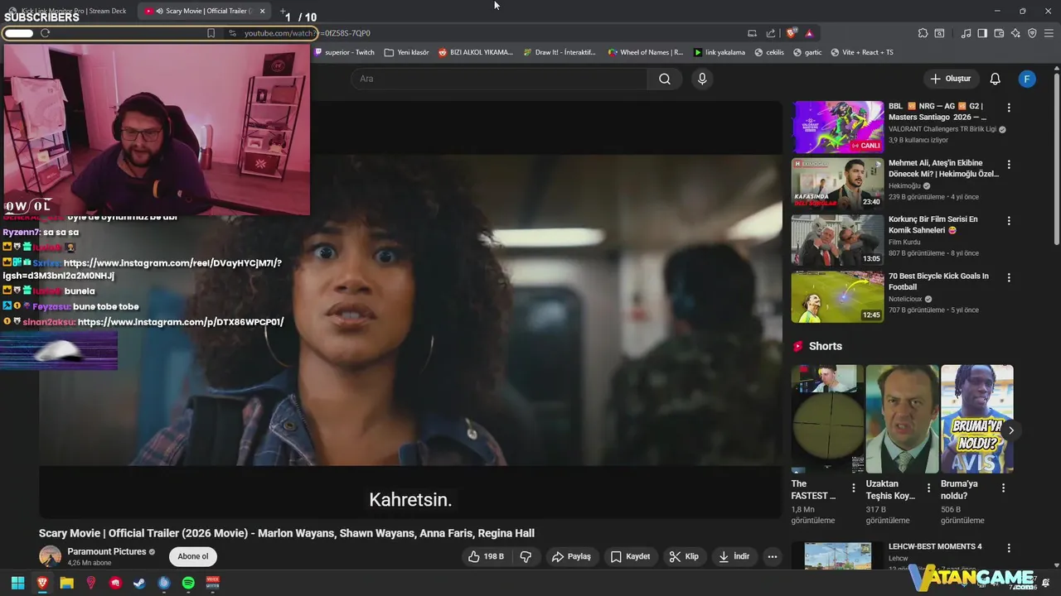Open the three-dot more actions beside İndir

[x=773, y=556]
